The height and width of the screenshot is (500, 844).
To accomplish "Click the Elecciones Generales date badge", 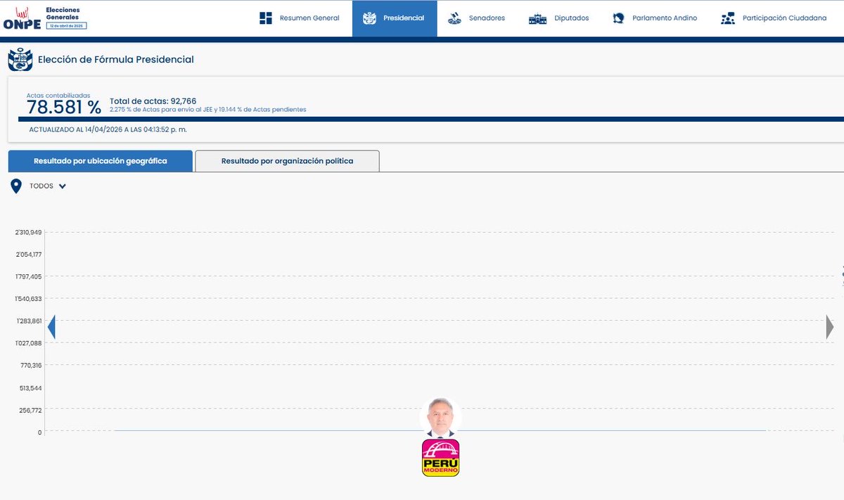I will tap(67, 25).
